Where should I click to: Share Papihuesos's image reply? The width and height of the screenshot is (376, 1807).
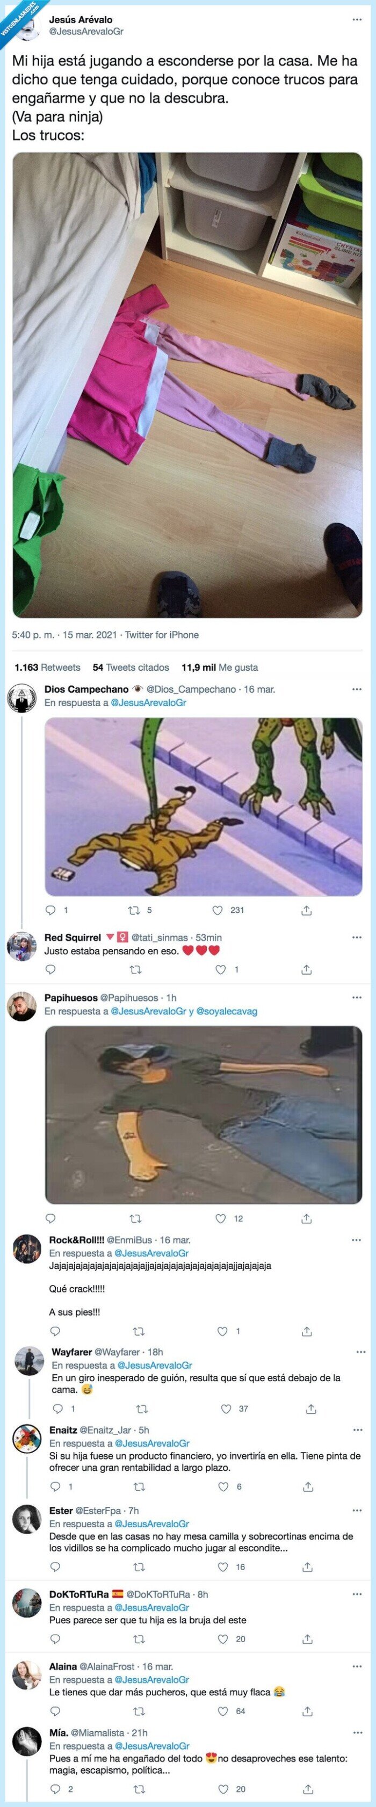307,1218
